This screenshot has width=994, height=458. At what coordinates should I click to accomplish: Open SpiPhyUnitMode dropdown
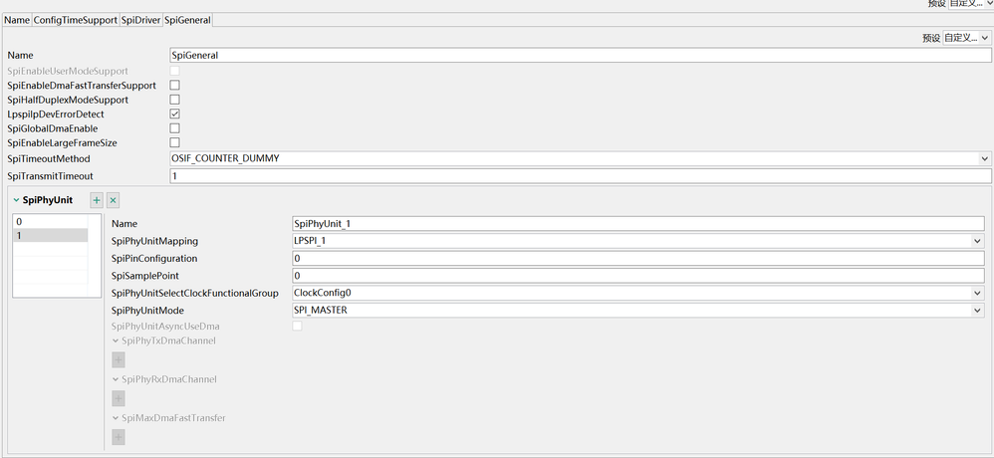click(977, 311)
